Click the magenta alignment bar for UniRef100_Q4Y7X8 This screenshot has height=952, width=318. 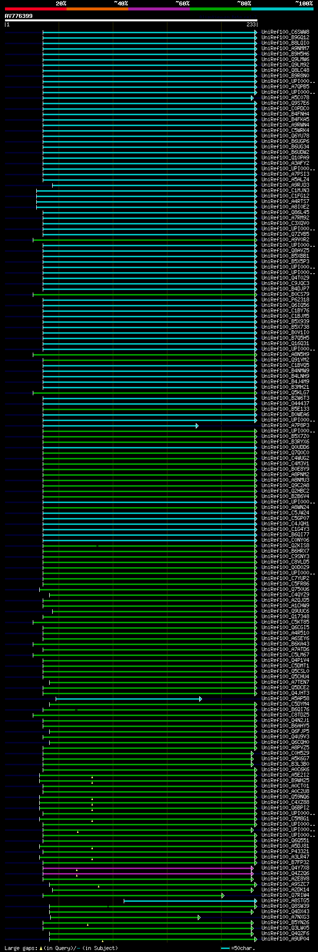[148, 868]
